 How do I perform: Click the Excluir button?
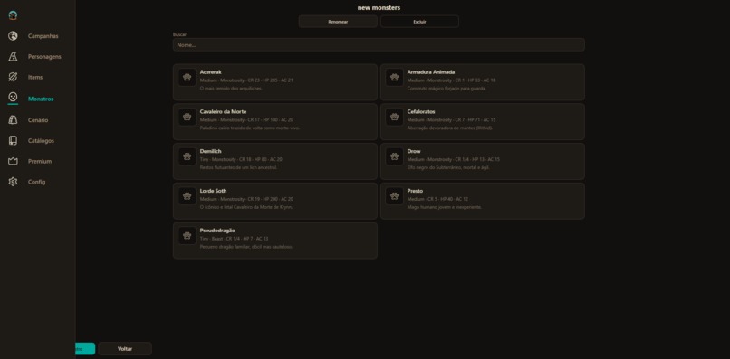click(x=419, y=22)
